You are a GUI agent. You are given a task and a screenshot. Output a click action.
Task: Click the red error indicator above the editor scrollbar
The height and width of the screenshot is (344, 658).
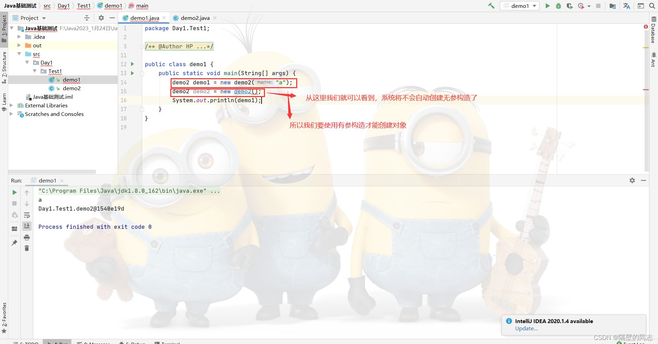click(x=646, y=27)
